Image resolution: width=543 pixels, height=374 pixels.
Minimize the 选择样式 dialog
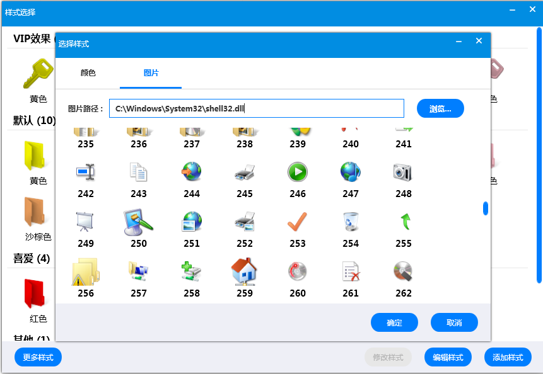[x=459, y=42]
